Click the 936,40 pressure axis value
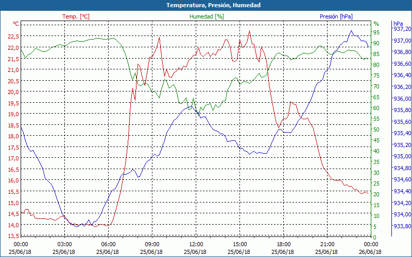412x257 pixels. [402, 75]
